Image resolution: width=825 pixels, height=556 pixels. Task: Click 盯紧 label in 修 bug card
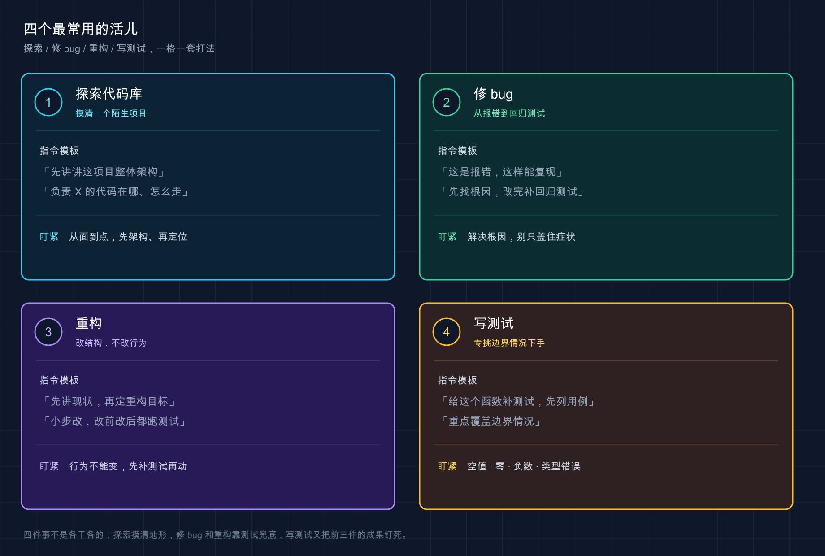click(447, 237)
